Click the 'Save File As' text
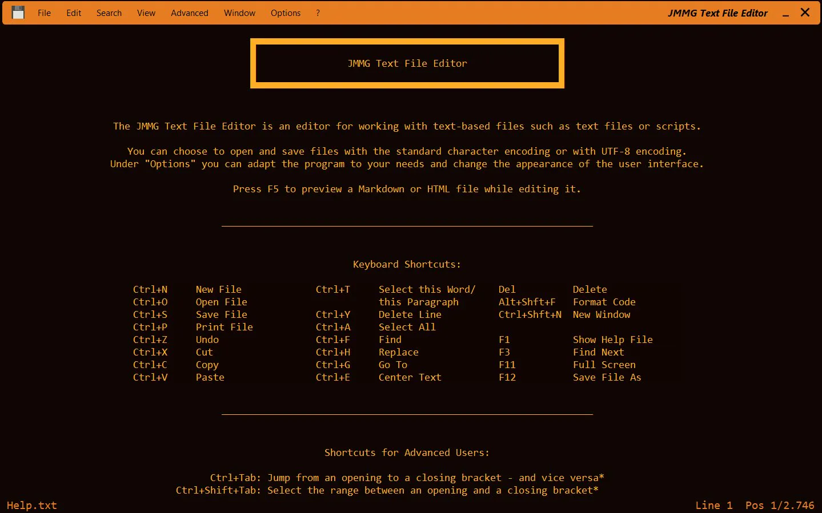Image resolution: width=822 pixels, height=513 pixels. (x=607, y=377)
